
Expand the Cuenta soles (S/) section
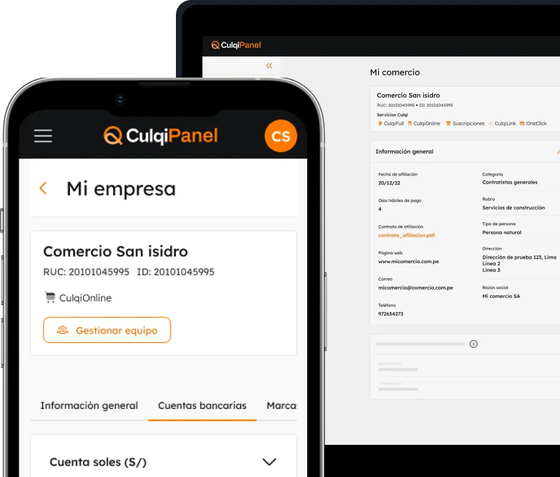click(x=270, y=461)
